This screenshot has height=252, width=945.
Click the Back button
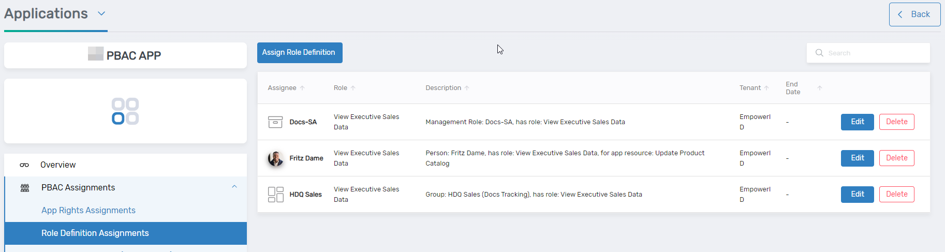pyautogui.click(x=914, y=14)
